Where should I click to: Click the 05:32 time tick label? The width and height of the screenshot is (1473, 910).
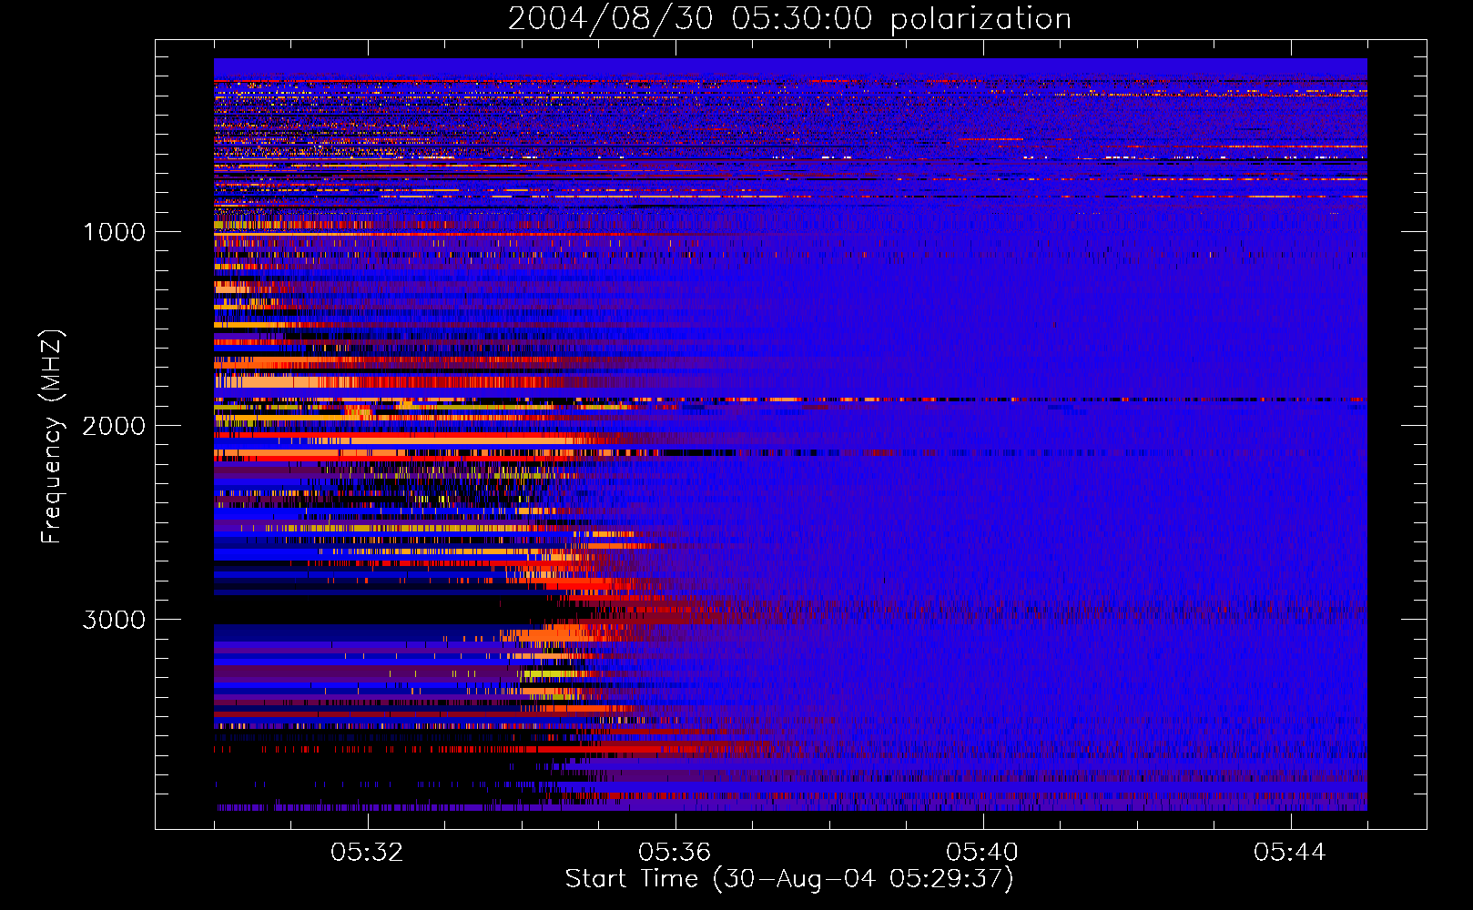pyautogui.click(x=368, y=853)
